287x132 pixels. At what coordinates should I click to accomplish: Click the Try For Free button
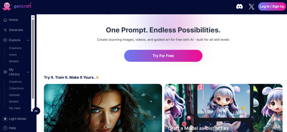(163, 56)
